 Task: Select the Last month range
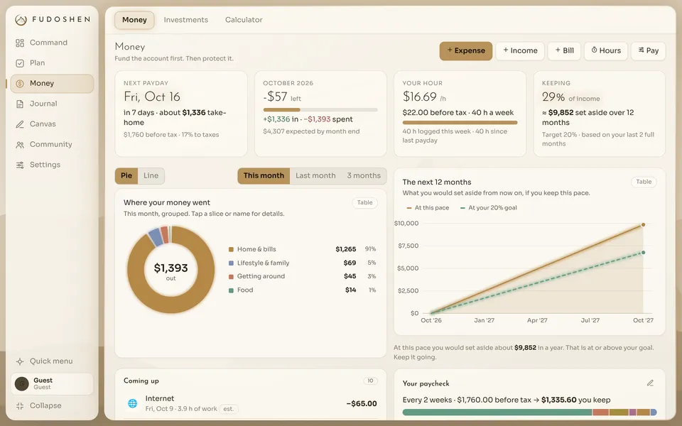315,176
